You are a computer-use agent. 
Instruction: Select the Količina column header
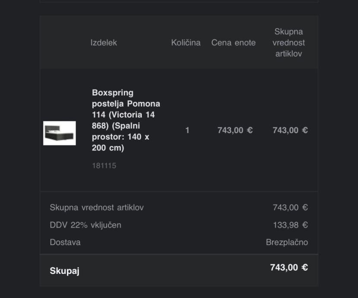[186, 43]
